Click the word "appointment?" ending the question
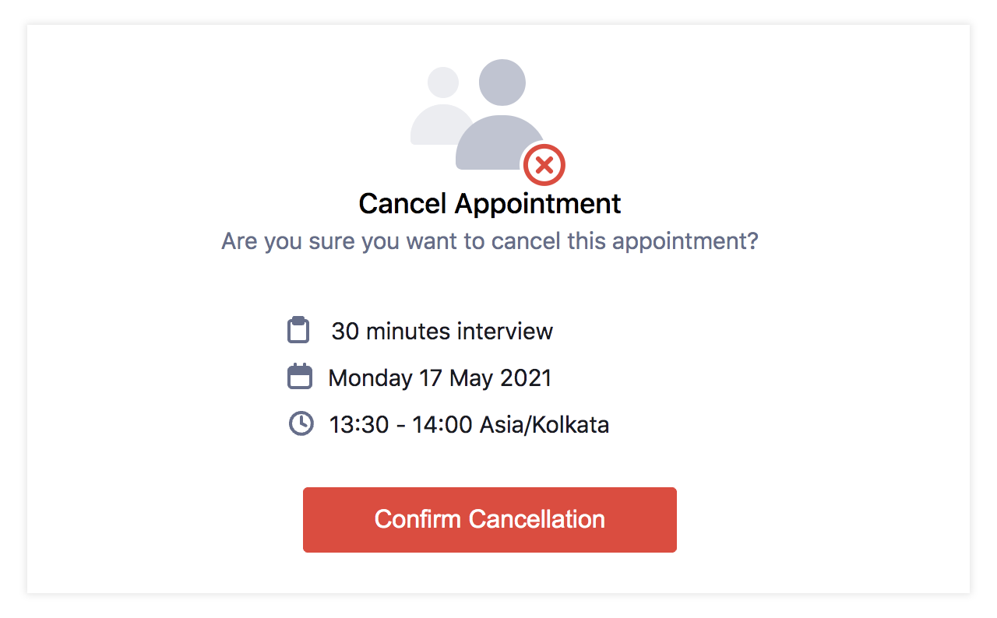The width and height of the screenshot is (997, 618). (685, 241)
